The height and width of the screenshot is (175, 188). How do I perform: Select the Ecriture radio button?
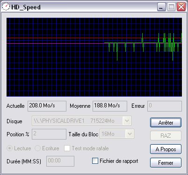[37, 148]
